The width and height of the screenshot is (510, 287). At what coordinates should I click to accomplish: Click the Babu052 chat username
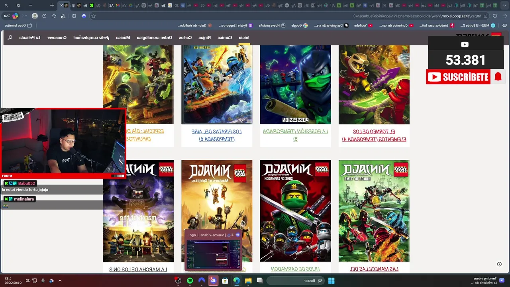click(27, 183)
